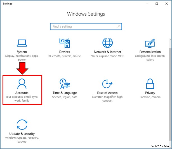Click the scrollbar down arrow
The image size is (172, 149).
pyautogui.click(x=170, y=147)
